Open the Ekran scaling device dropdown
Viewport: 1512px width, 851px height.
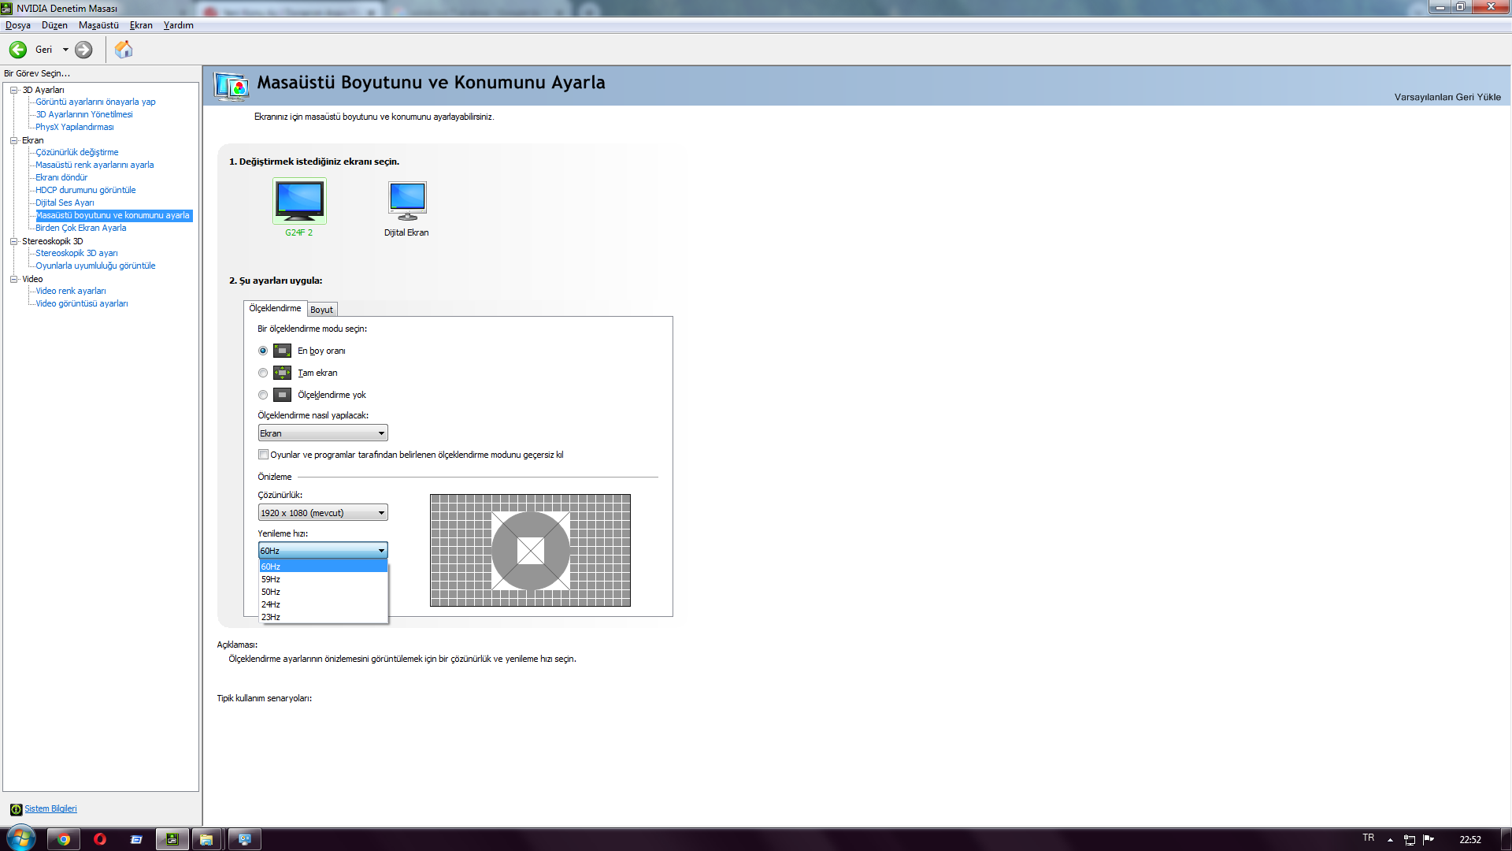click(x=323, y=433)
